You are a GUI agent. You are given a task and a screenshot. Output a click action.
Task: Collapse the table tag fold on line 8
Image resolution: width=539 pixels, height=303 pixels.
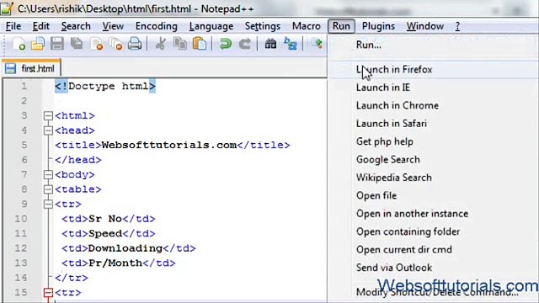click(x=48, y=189)
